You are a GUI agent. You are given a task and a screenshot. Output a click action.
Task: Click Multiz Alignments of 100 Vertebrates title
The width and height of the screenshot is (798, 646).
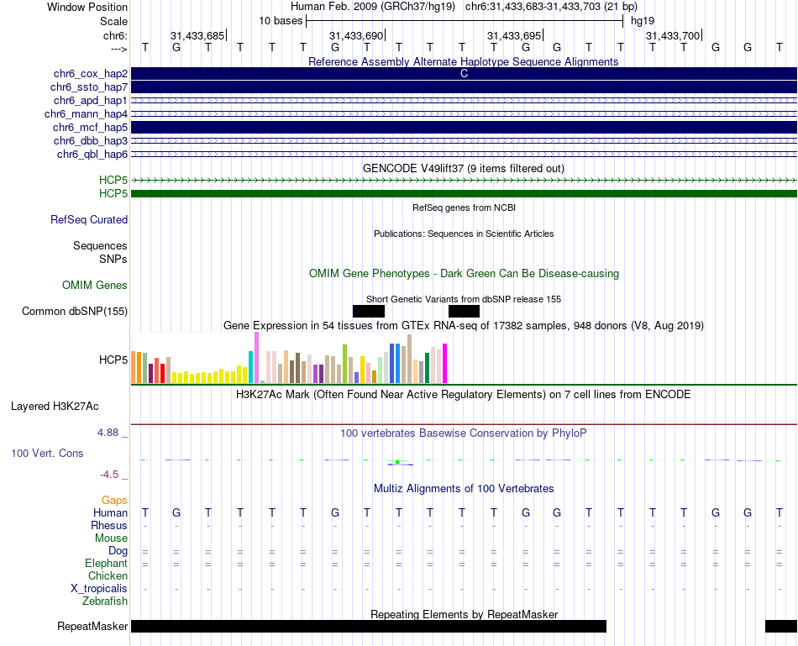(x=464, y=489)
